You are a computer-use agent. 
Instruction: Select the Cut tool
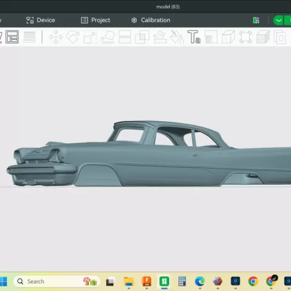click(x=125, y=37)
